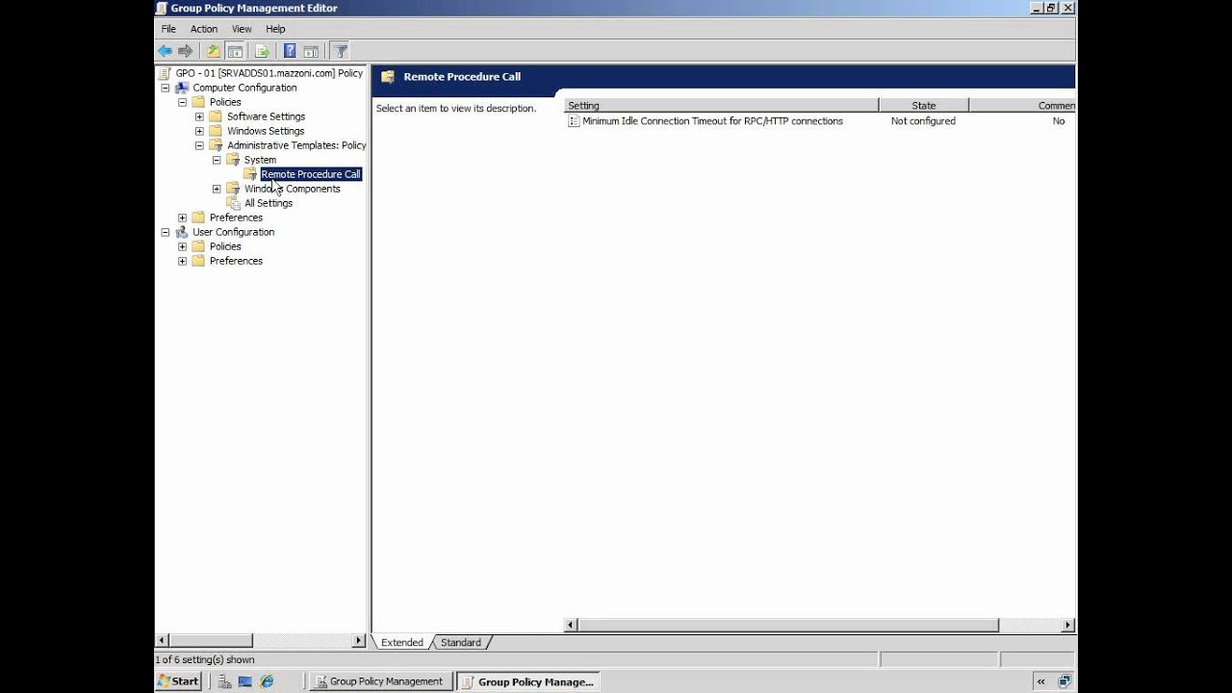Collapse the System node
The image size is (1232, 693).
click(217, 160)
